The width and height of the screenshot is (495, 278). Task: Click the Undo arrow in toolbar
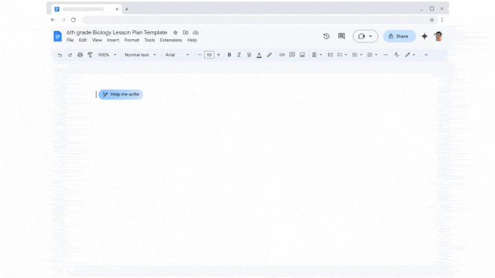[x=60, y=55]
